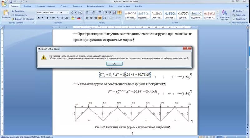Insert a numbered list

93,12
